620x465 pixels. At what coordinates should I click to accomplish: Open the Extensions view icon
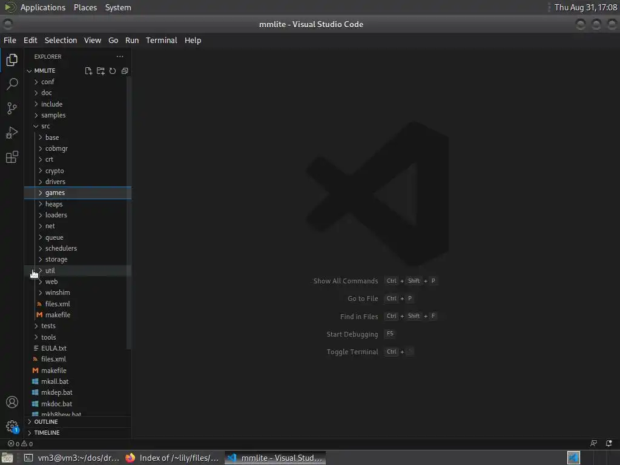[x=12, y=157]
